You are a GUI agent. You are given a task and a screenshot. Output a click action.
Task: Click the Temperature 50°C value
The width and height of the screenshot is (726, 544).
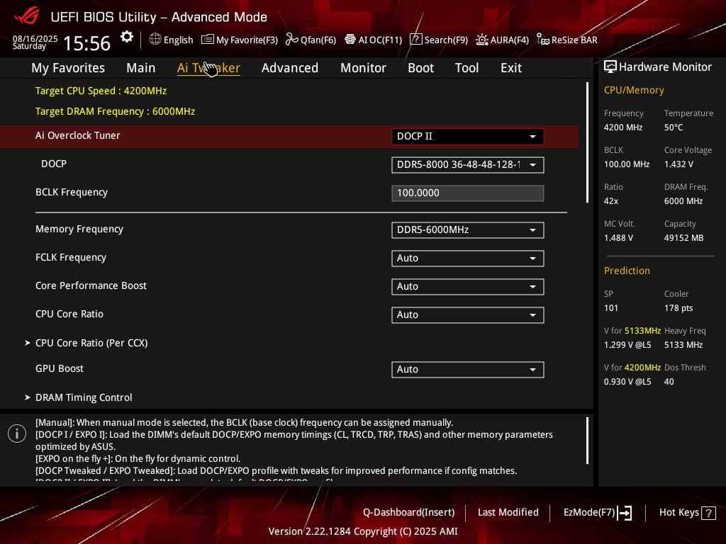tap(674, 127)
